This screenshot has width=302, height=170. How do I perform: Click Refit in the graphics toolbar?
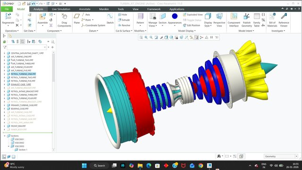click(x=141, y=37)
